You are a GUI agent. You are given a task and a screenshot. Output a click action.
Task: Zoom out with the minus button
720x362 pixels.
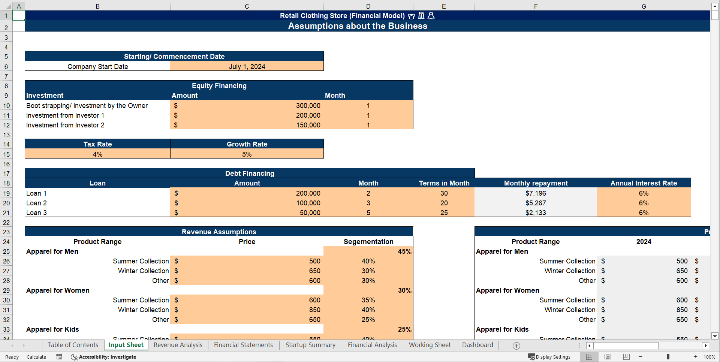coord(640,357)
